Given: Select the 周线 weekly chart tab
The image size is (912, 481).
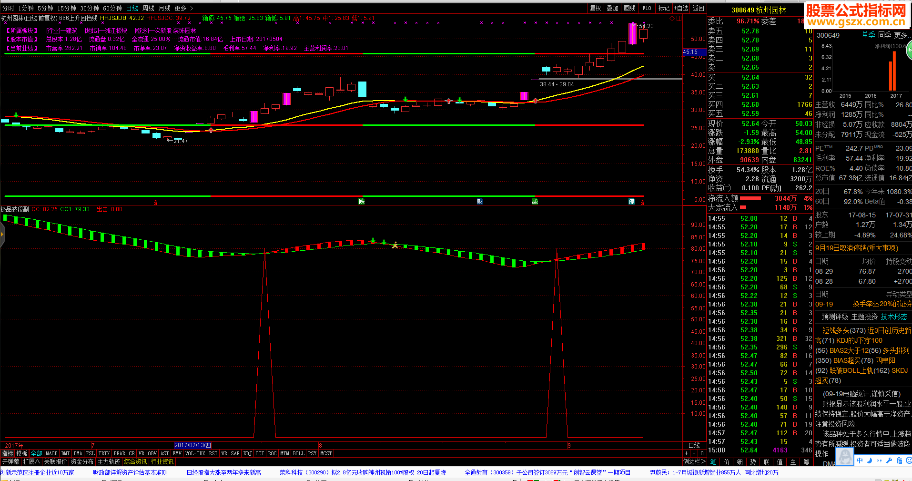Looking at the screenshot, I should (x=149, y=8).
